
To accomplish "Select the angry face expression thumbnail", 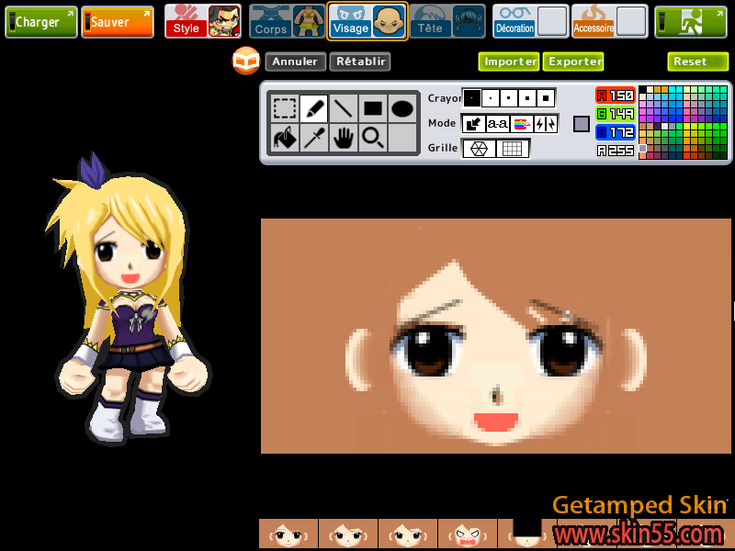I will (x=467, y=534).
